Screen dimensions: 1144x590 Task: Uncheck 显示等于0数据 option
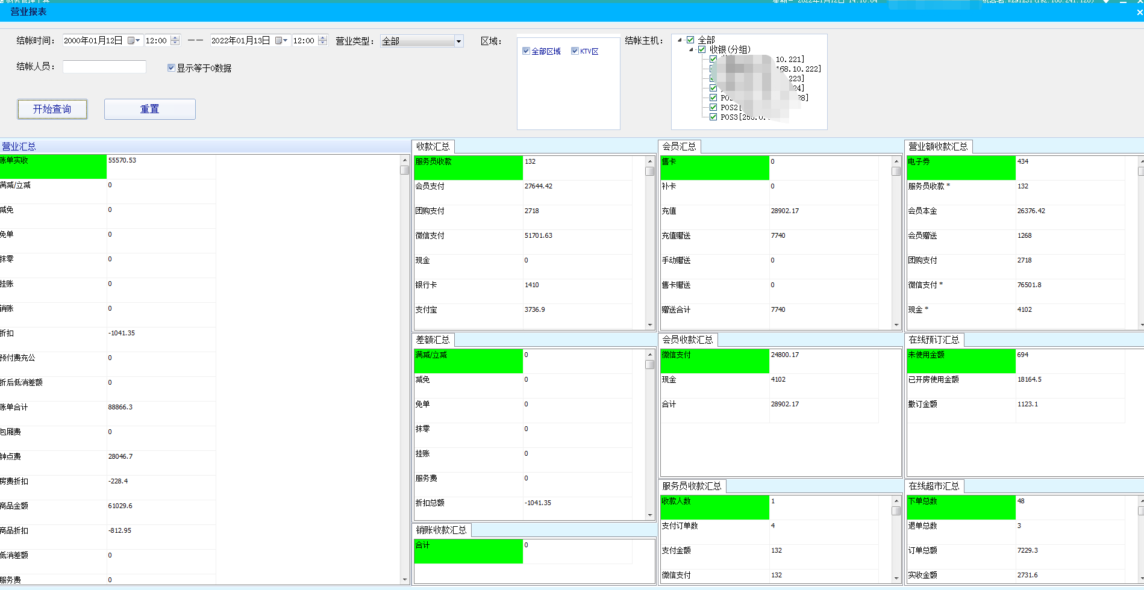171,68
